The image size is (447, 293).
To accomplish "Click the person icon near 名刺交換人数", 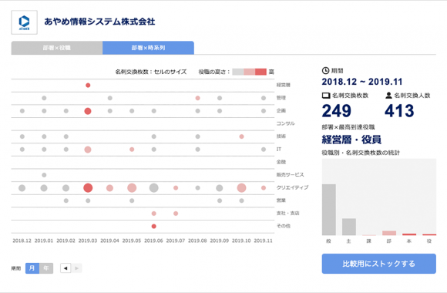I will (x=388, y=96).
